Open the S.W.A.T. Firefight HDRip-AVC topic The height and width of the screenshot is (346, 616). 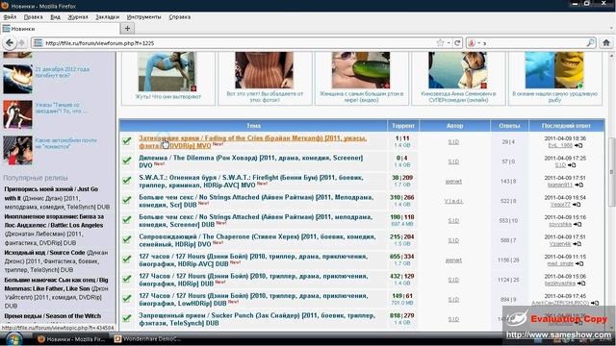click(251, 181)
